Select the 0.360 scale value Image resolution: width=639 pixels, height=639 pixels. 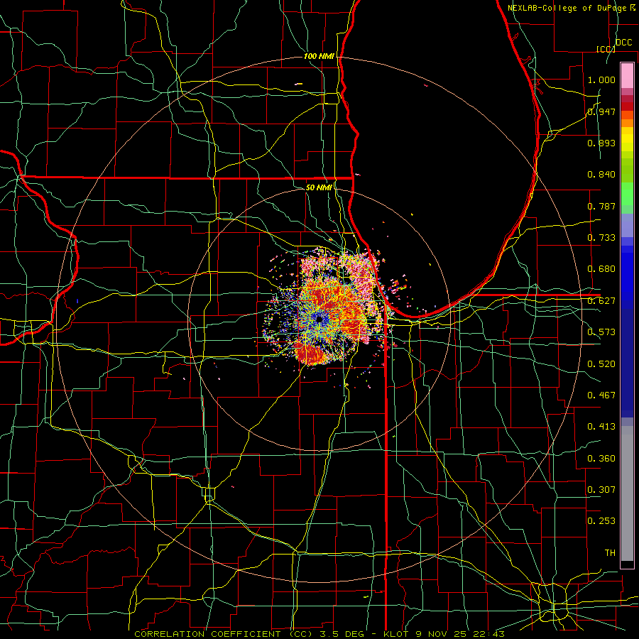click(601, 459)
